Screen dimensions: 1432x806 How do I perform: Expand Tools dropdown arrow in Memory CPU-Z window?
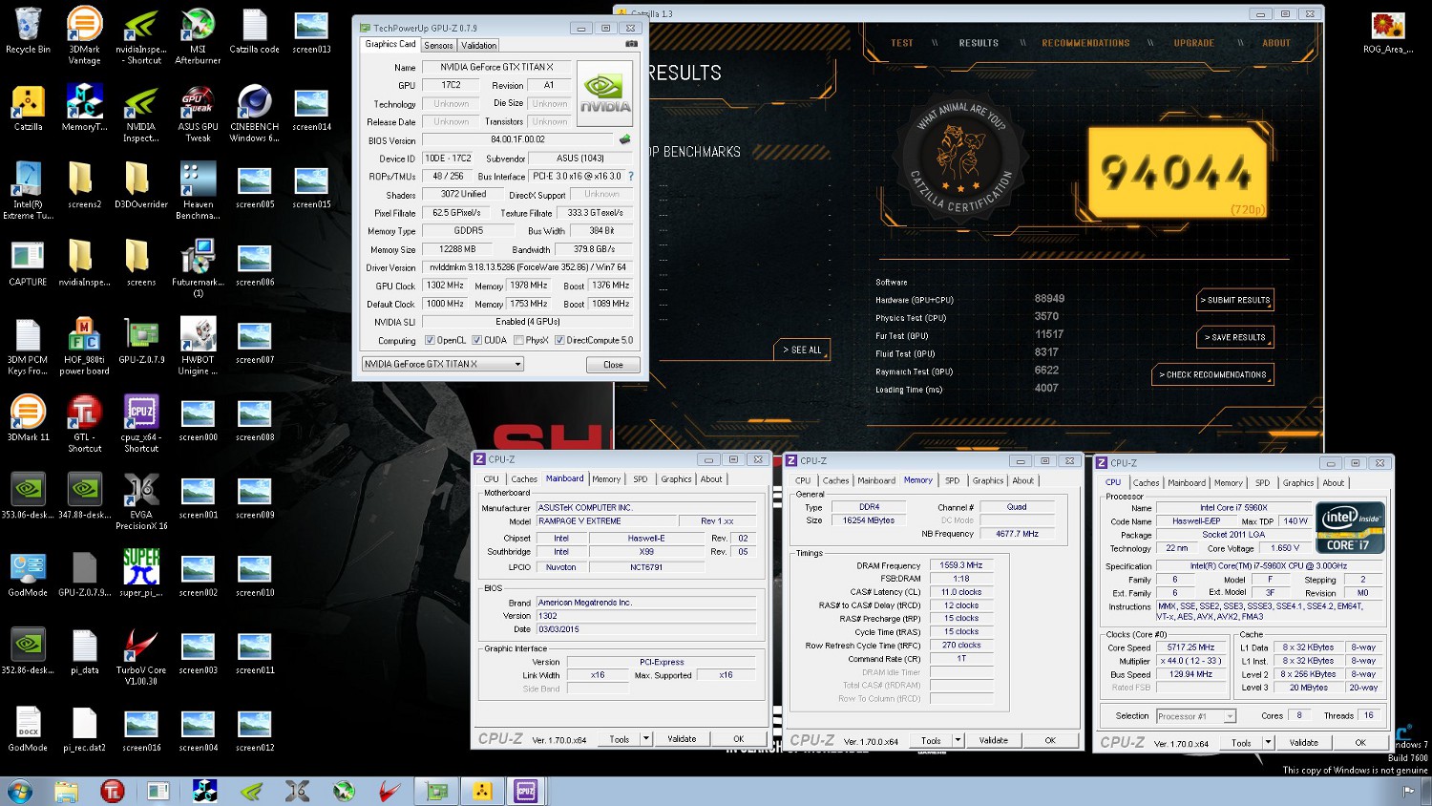(x=958, y=740)
